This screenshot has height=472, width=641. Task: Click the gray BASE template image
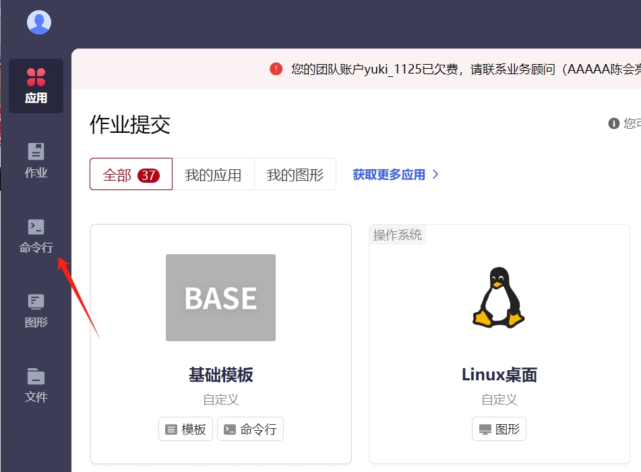click(x=220, y=297)
